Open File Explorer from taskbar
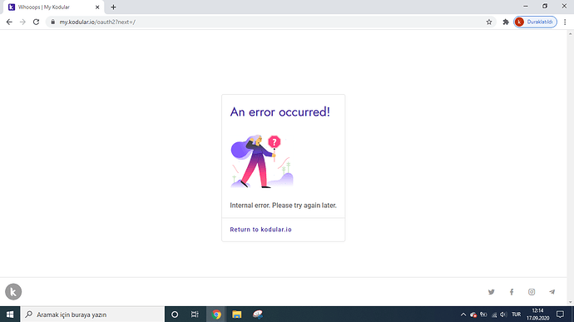574x322 pixels. (237, 315)
